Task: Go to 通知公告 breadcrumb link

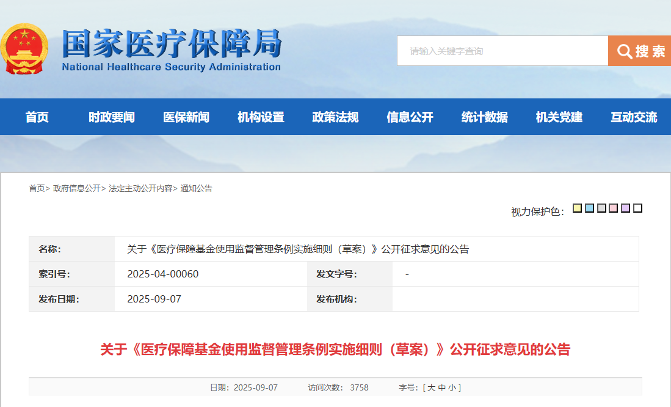Action: point(196,189)
